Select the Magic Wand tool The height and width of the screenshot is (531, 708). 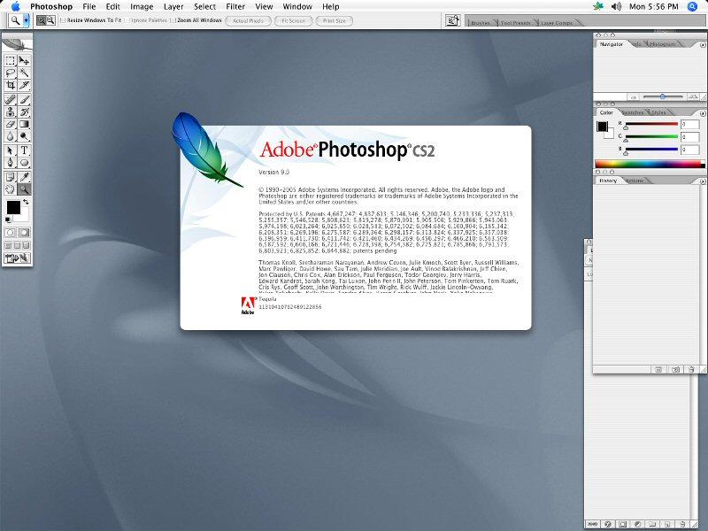pos(25,73)
